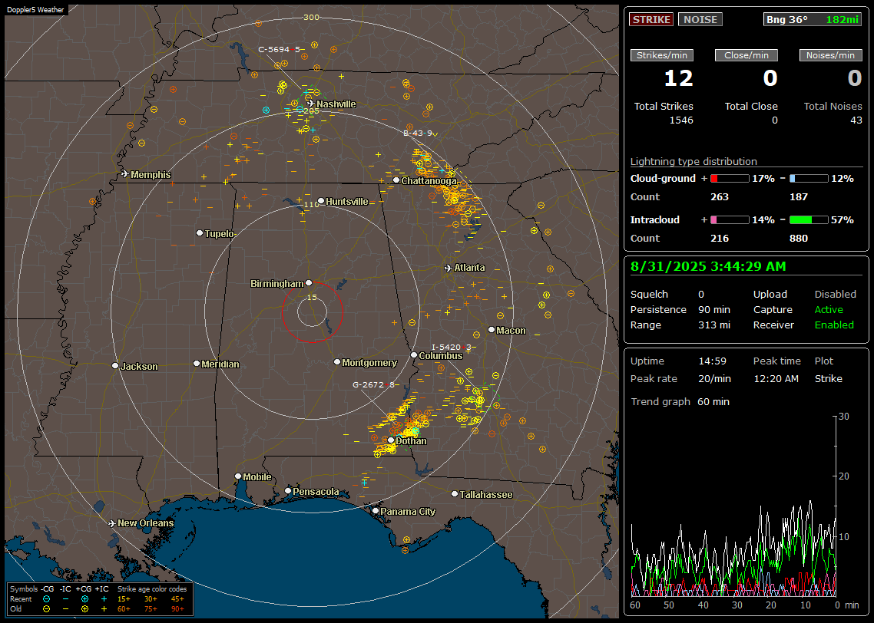
Task: Click the Chattanooga city marker
Action: pos(396,180)
